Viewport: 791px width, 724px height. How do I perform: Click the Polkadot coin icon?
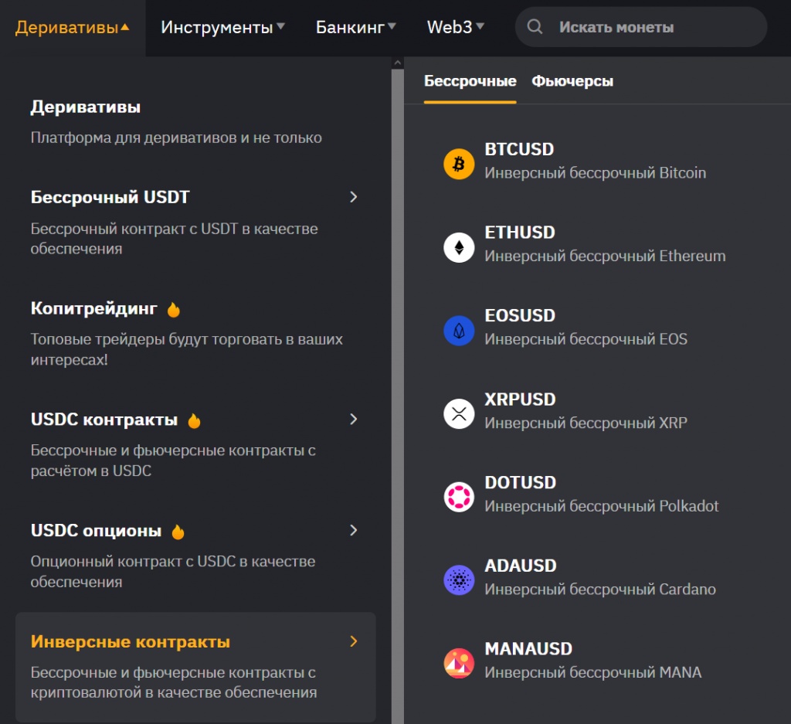click(459, 497)
